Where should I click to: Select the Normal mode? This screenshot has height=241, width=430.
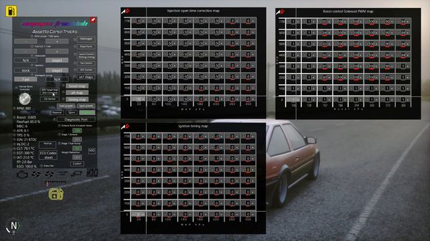point(57,112)
